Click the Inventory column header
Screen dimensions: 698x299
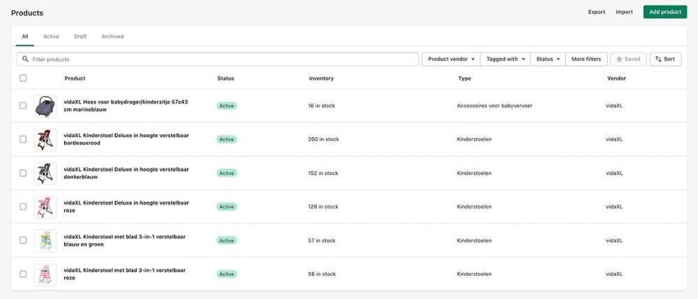point(321,78)
